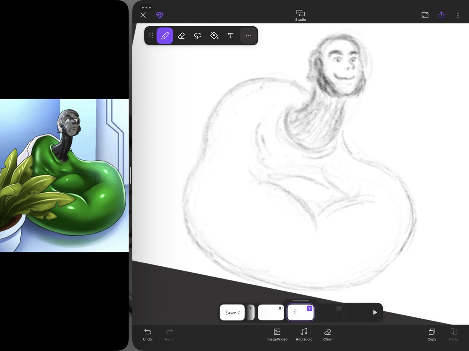Viewport: 469px width, 351px height.
Task: Select frame 7 in the timeline
Action: pyautogui.click(x=250, y=312)
